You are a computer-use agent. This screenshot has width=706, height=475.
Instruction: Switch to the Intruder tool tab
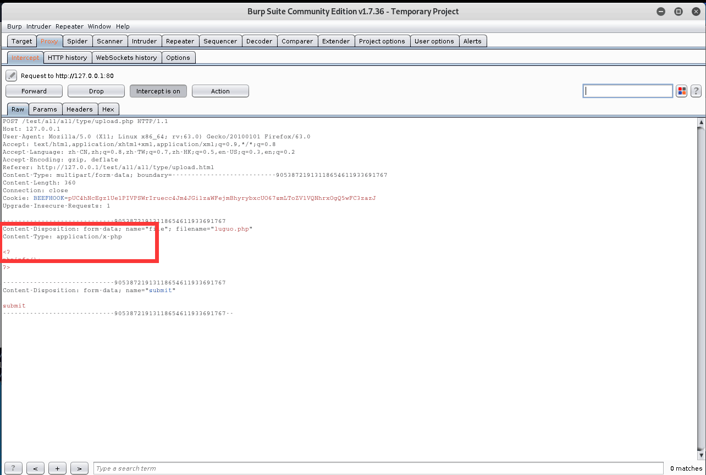click(144, 41)
